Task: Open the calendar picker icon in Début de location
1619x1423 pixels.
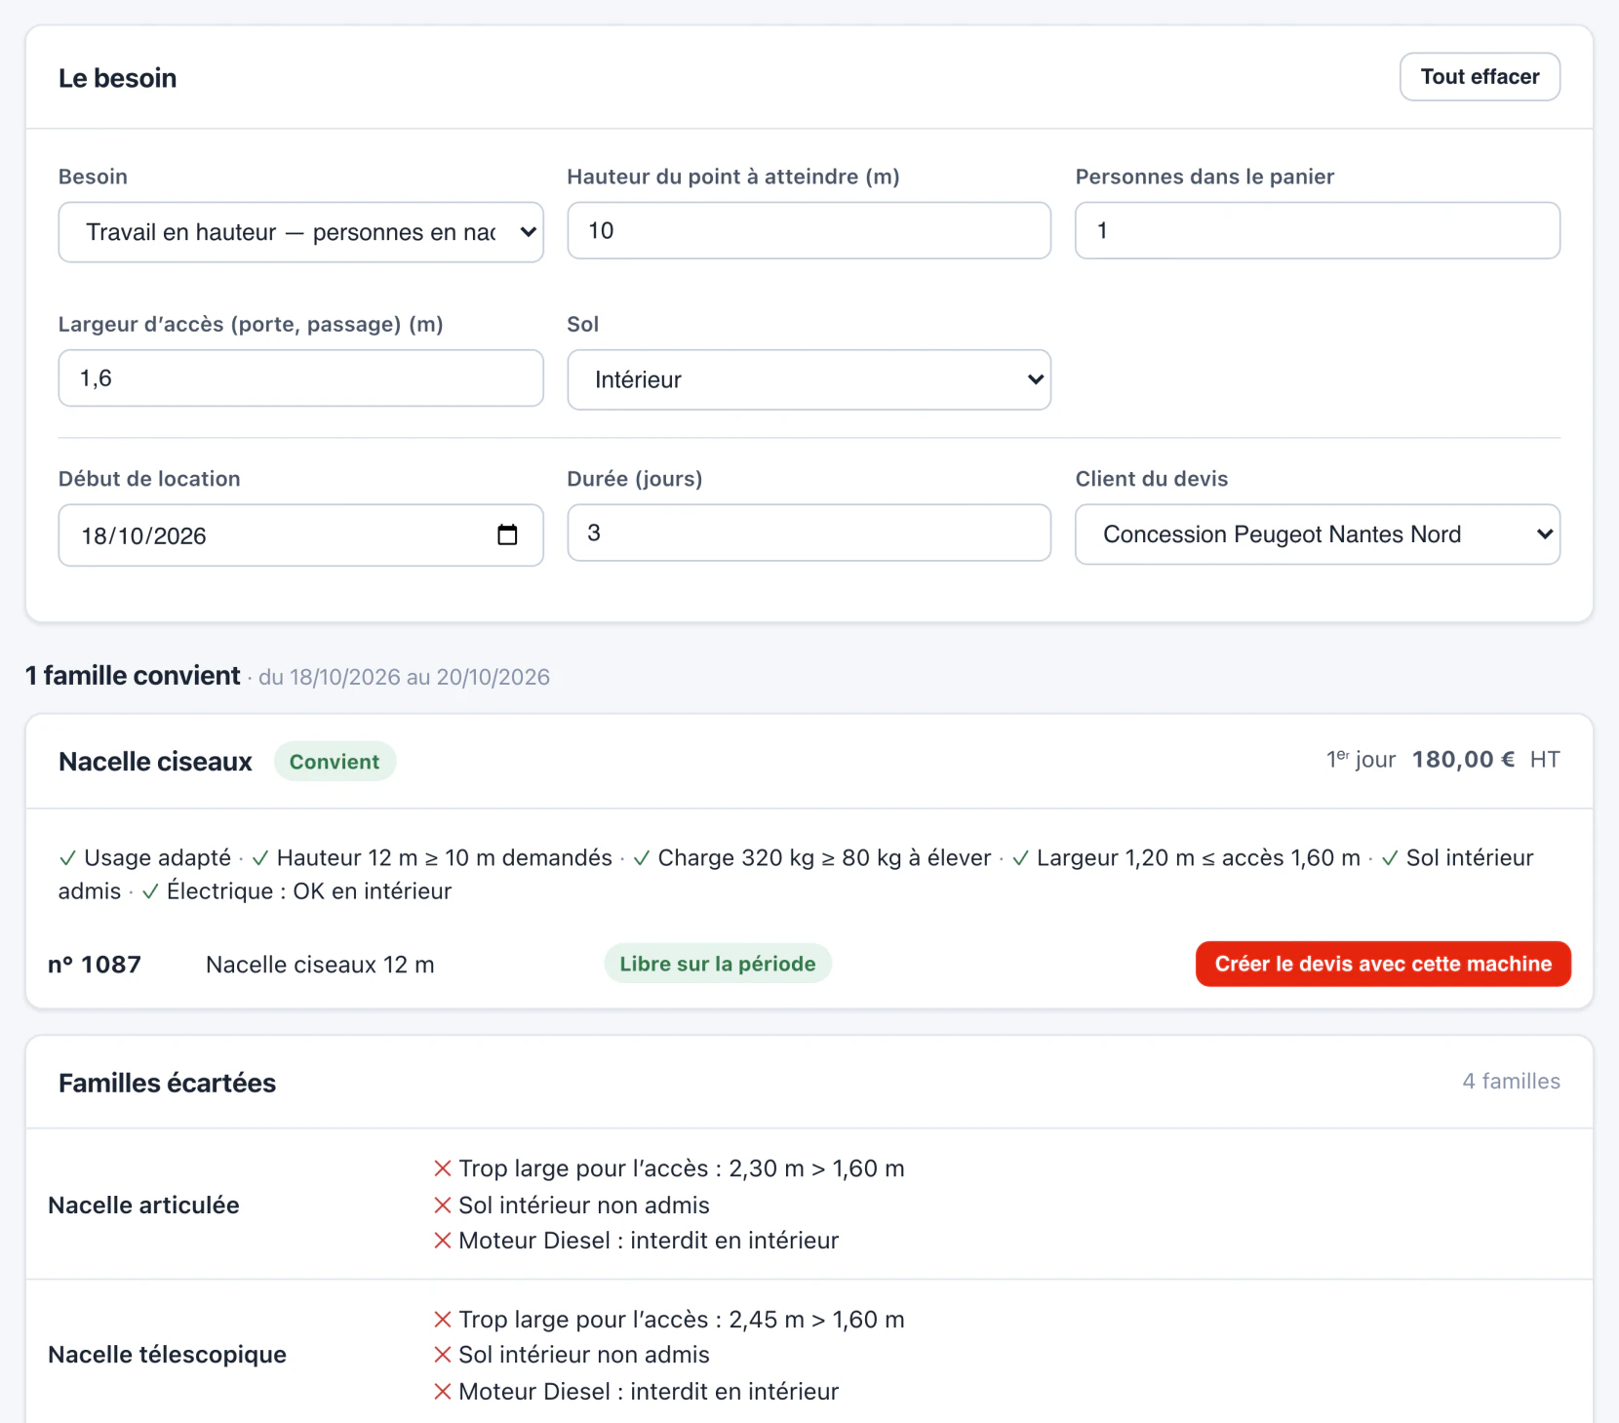Action: click(507, 534)
